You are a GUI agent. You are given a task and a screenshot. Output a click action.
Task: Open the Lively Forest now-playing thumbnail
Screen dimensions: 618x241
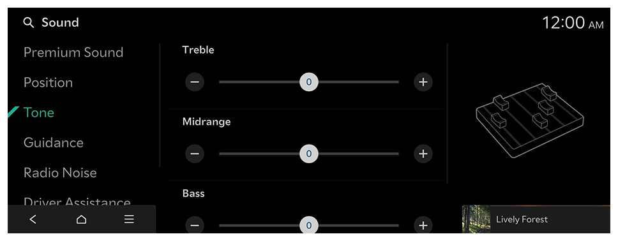click(476, 219)
